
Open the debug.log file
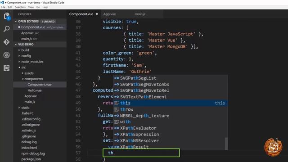point(29,142)
